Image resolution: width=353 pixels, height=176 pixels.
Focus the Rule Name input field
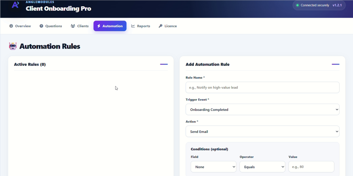262,88
